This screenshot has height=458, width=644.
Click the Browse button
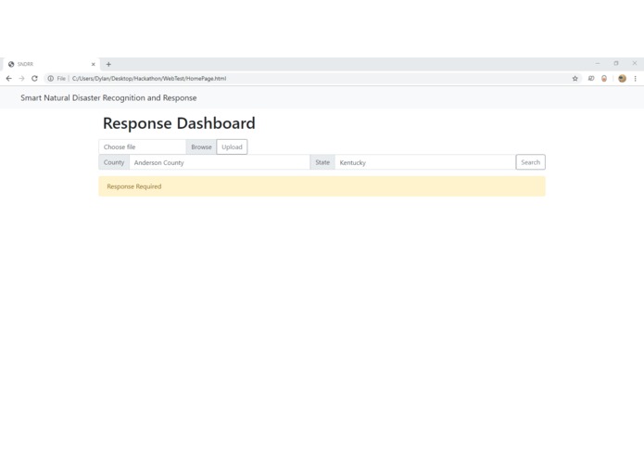[201, 147]
